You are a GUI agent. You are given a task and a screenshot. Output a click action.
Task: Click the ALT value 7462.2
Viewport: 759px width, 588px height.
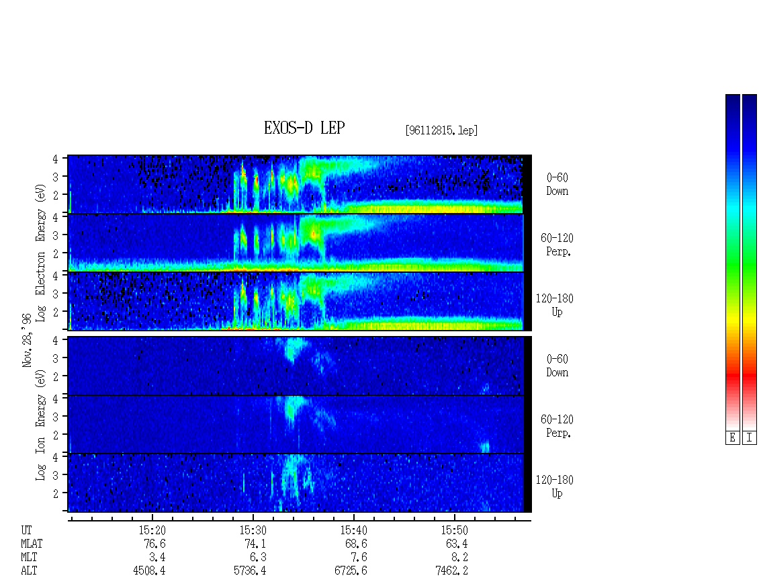tap(451, 571)
